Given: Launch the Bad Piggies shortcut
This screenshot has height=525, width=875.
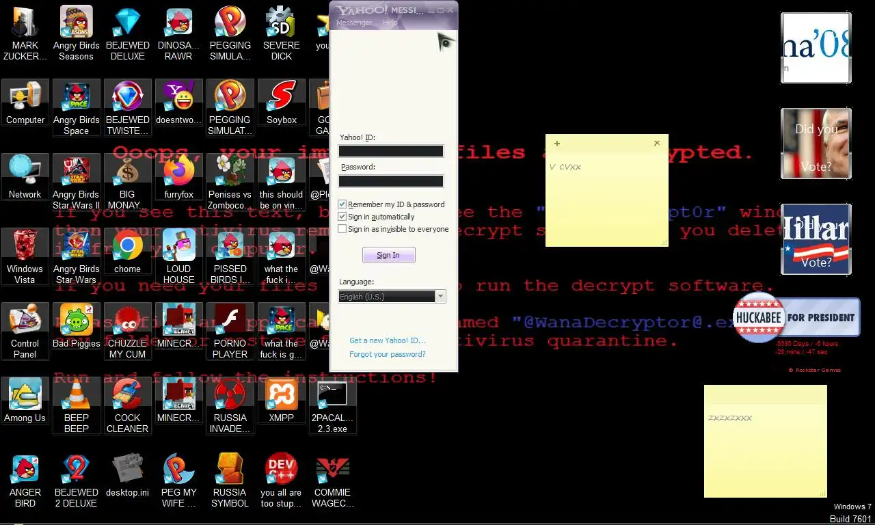Looking at the screenshot, I should (76, 326).
